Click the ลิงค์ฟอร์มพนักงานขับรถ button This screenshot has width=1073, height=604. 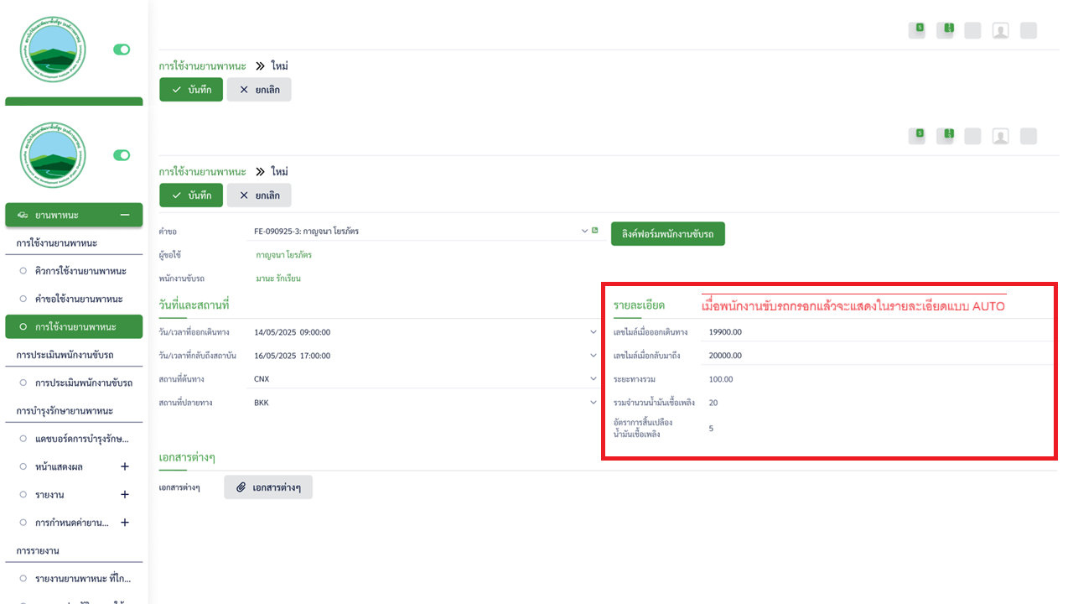tap(667, 234)
